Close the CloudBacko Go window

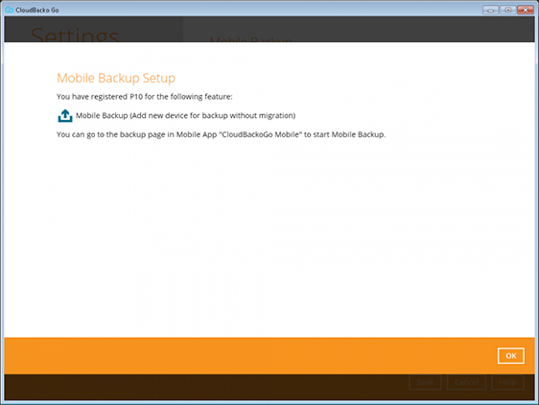point(526,10)
